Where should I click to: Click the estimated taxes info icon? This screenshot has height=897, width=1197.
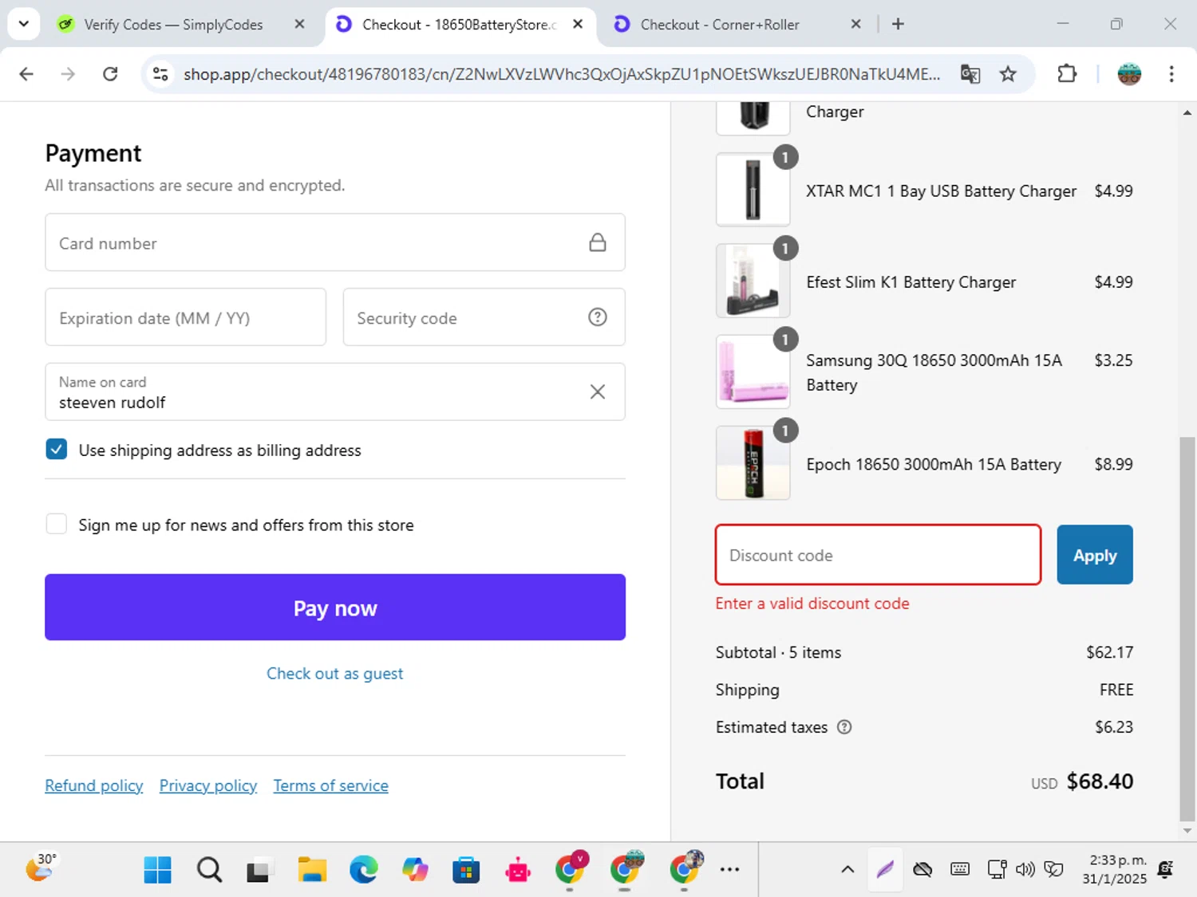844,727
